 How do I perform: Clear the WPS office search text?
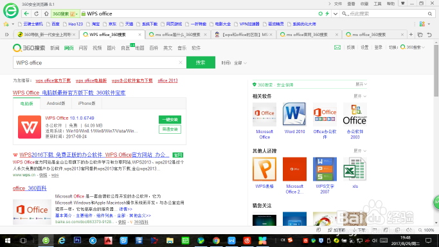(181, 62)
